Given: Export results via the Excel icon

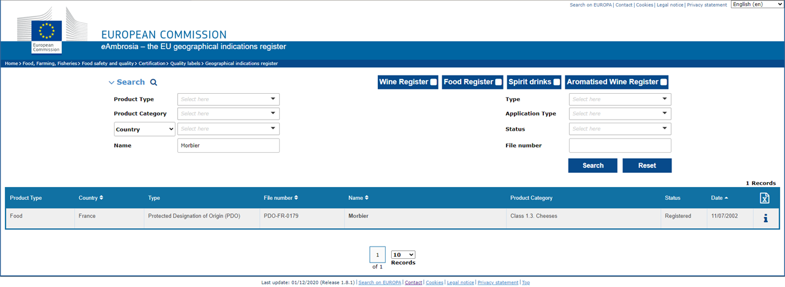Looking at the screenshot, I should [764, 198].
